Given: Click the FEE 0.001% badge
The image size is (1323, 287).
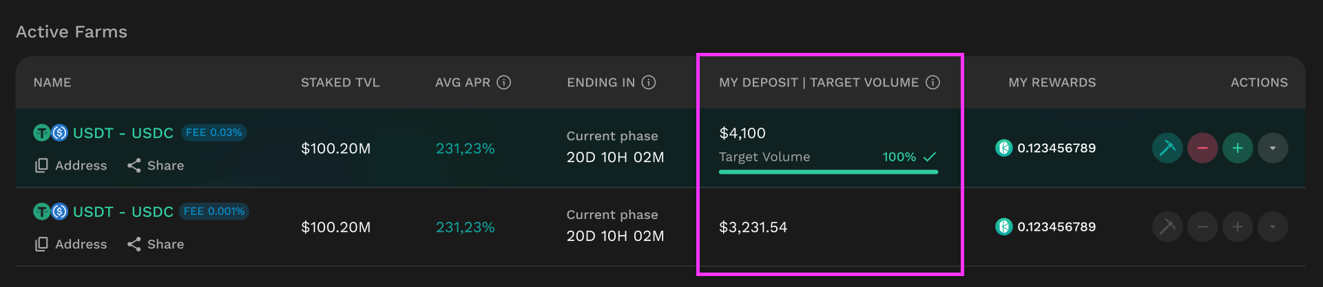Looking at the screenshot, I should pyautogui.click(x=214, y=211).
